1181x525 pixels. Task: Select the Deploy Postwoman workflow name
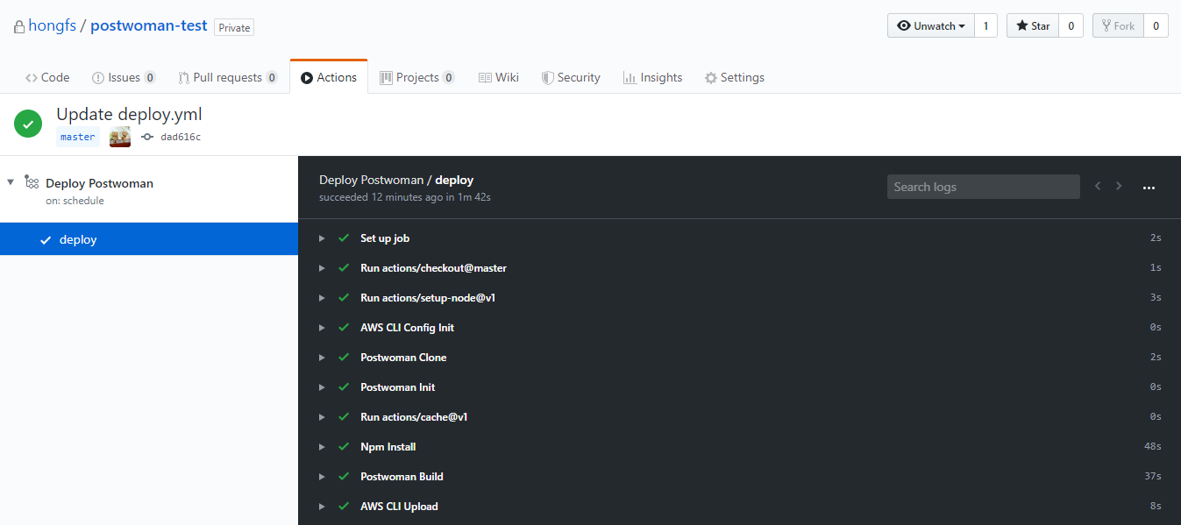click(x=99, y=183)
